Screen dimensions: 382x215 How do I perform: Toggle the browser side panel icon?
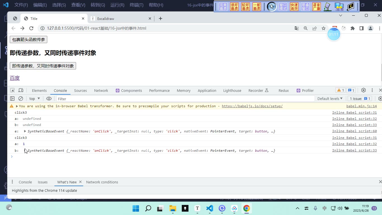point(362,28)
